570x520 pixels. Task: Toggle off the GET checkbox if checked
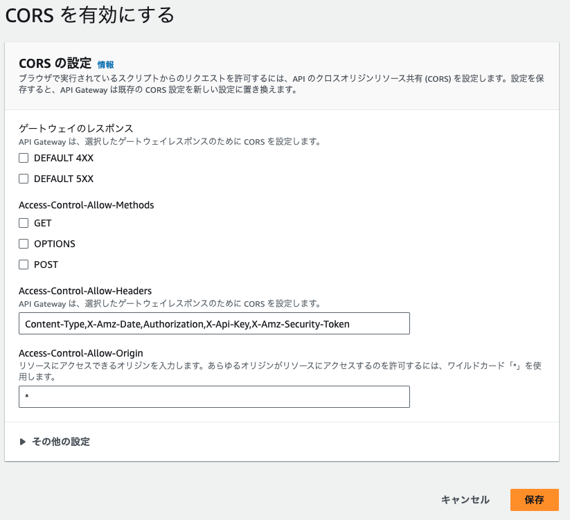pyautogui.click(x=23, y=223)
